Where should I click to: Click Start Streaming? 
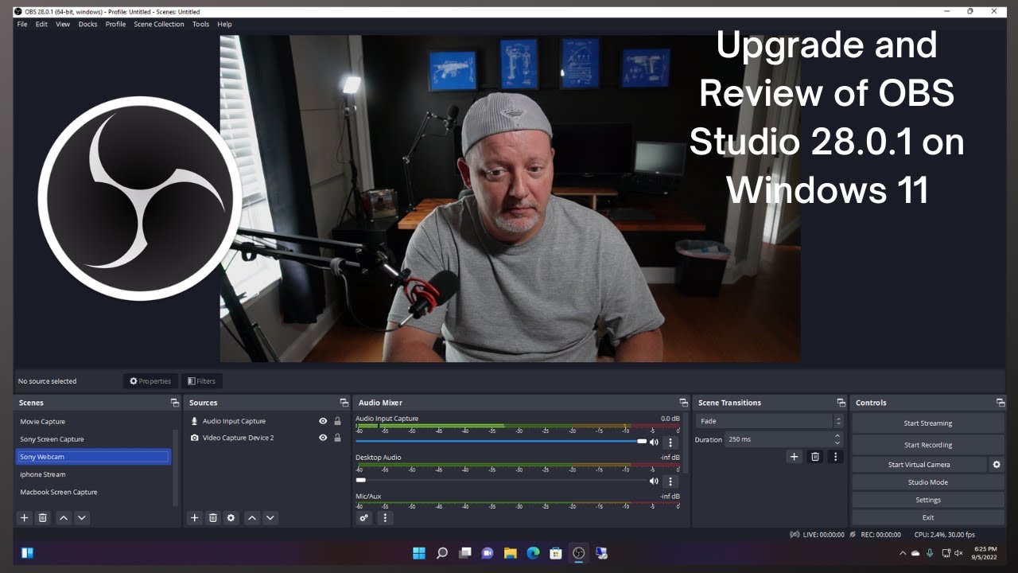tap(928, 423)
